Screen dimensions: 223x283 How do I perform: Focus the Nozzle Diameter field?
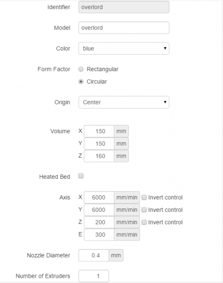(x=94, y=255)
